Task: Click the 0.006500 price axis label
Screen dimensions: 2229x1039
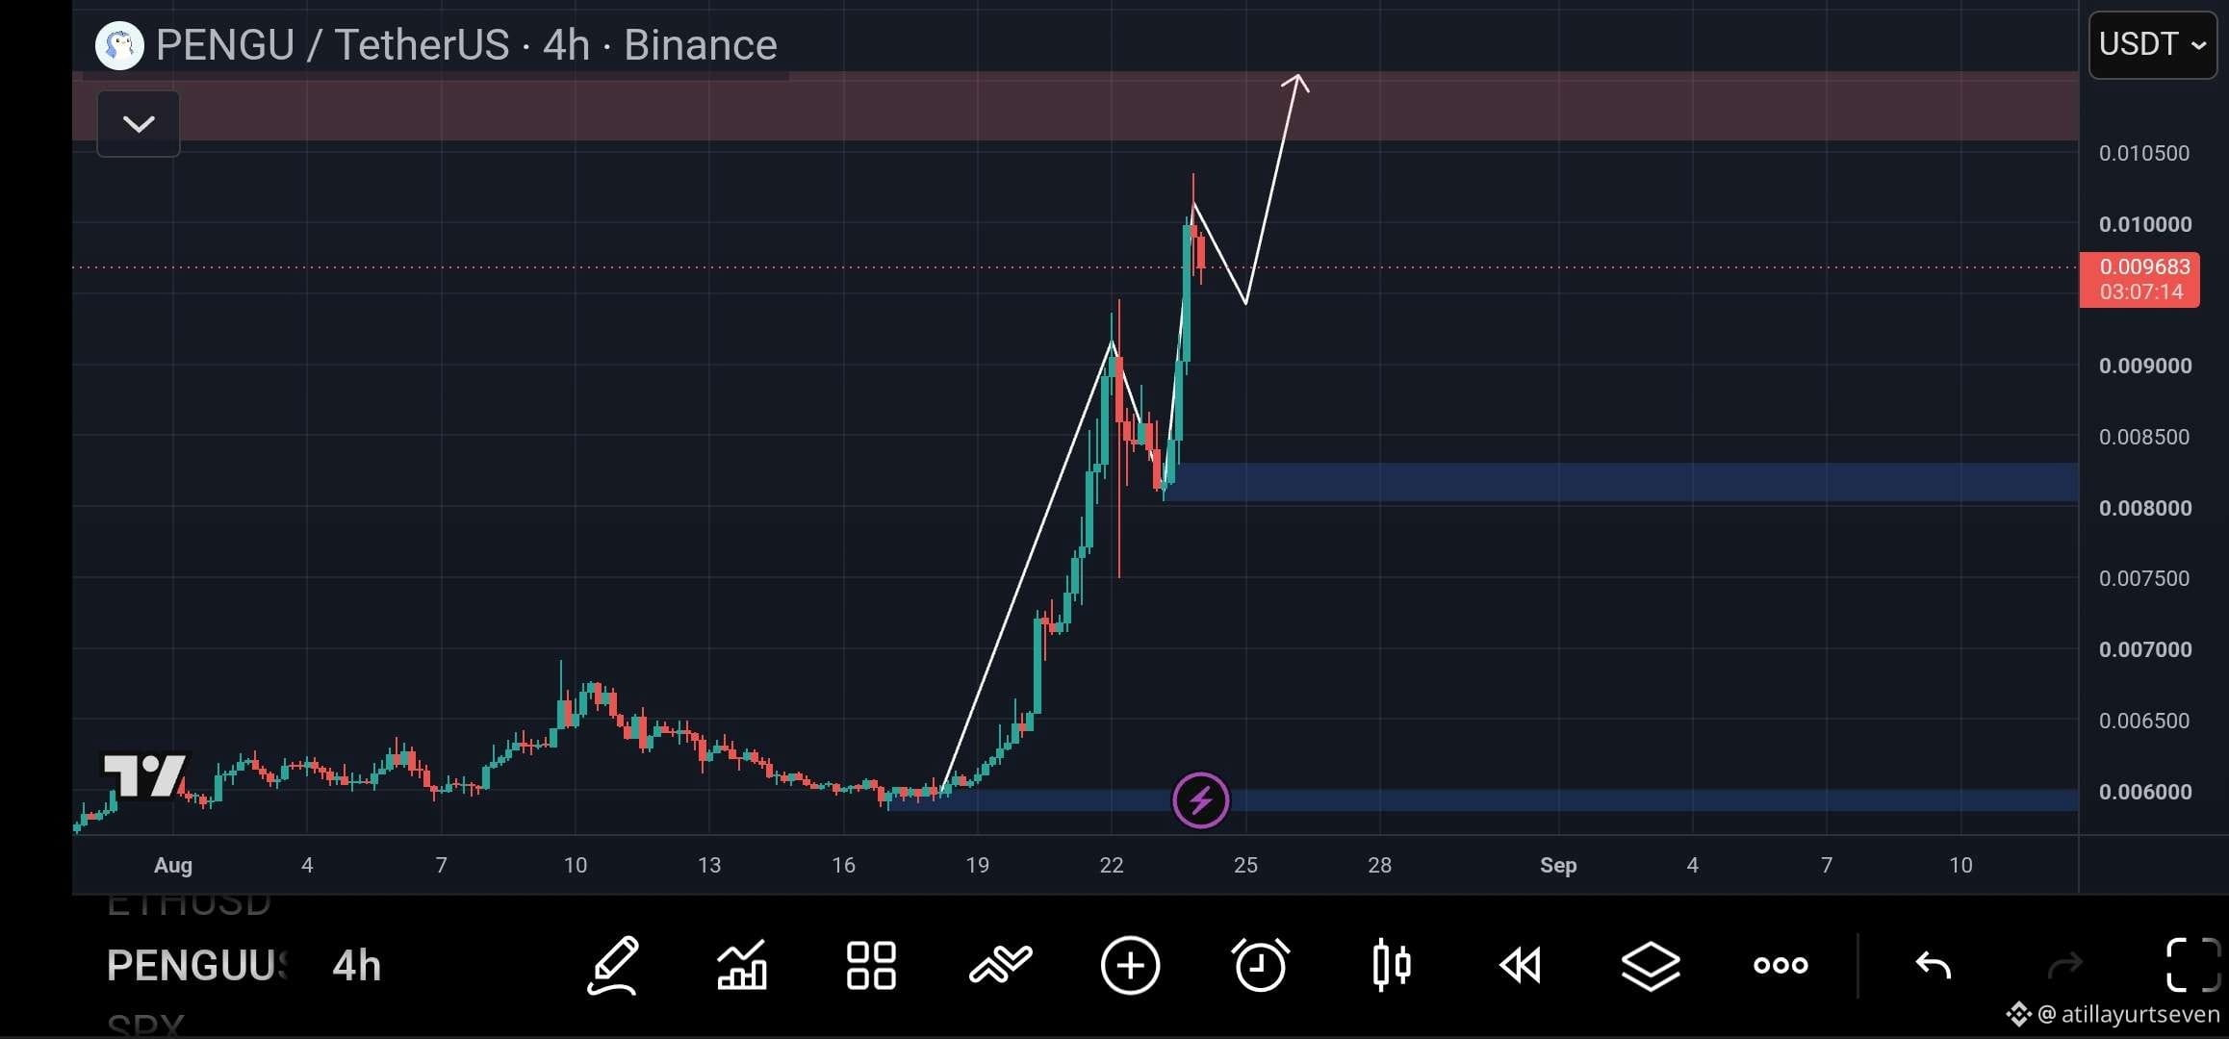Action: click(x=2144, y=721)
